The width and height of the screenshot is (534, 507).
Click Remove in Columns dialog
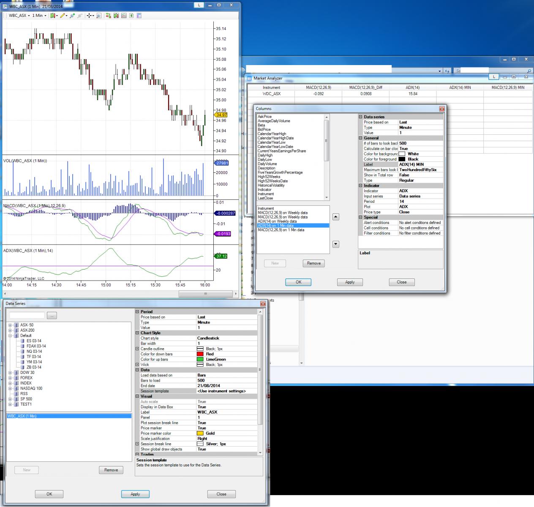coord(314,263)
